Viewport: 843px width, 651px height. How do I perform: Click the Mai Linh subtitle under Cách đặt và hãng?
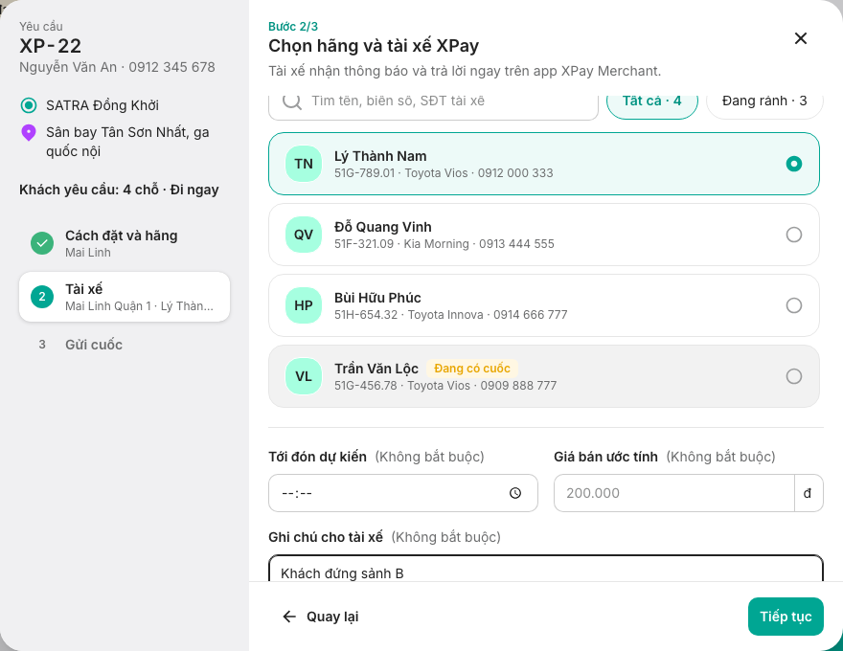(x=88, y=253)
